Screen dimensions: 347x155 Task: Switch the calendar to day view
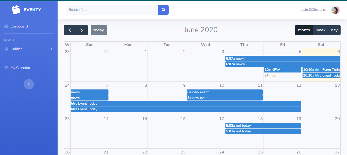point(334,30)
